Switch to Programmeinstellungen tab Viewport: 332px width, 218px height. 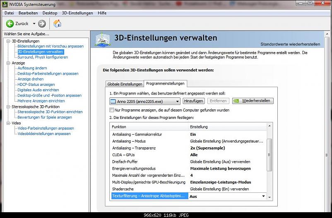165,83
